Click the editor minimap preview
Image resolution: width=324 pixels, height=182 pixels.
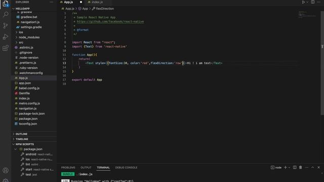click(307, 15)
